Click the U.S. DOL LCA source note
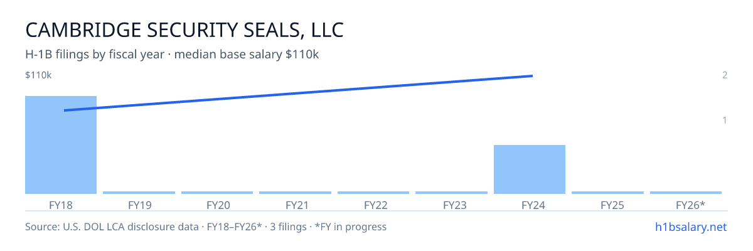 [206, 227]
